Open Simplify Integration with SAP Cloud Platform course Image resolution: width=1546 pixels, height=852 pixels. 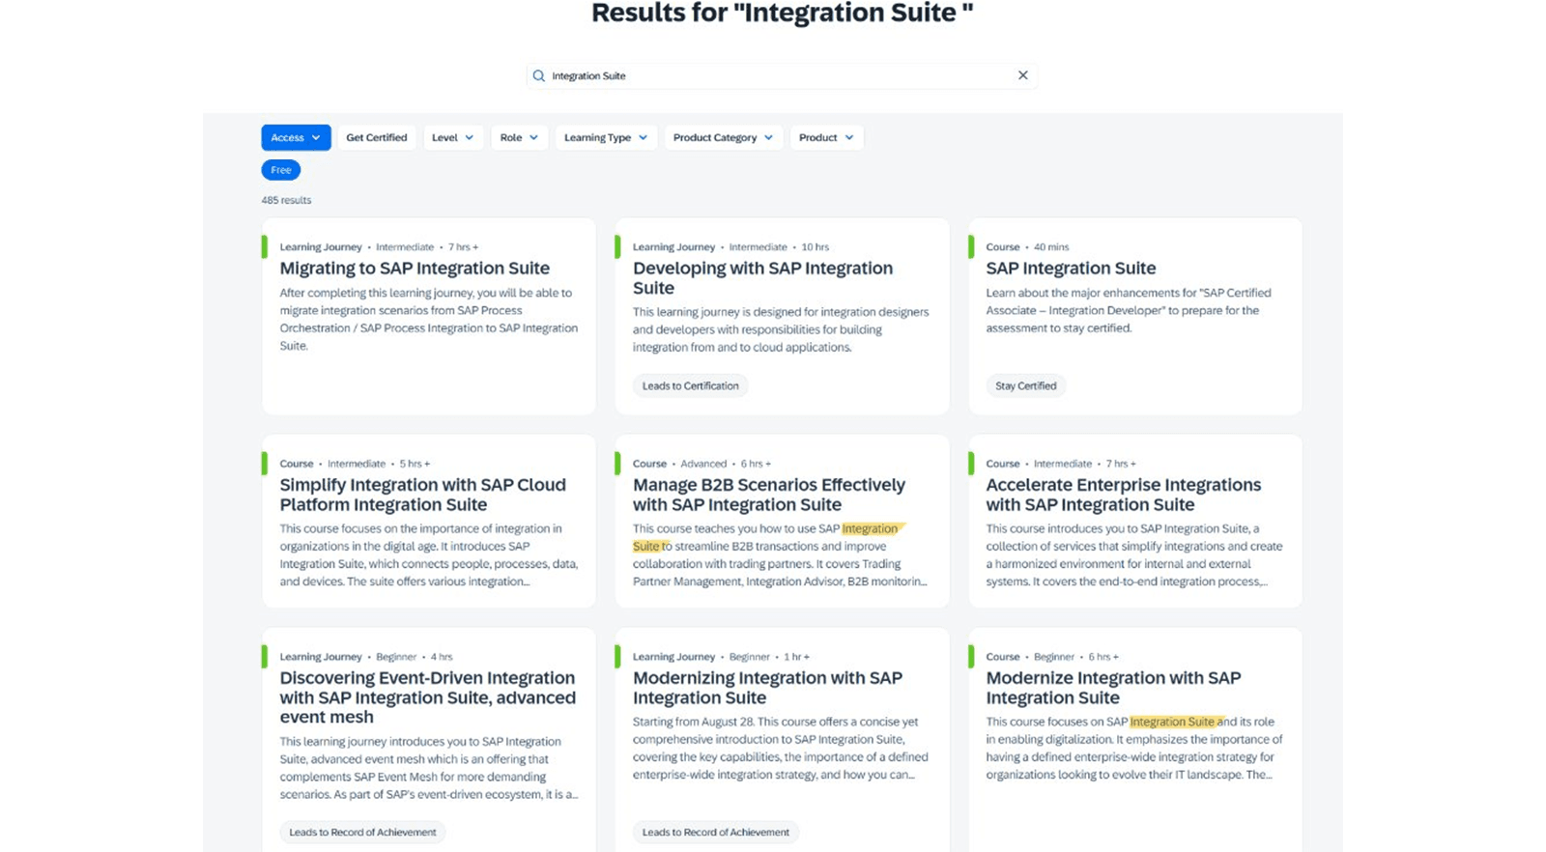click(x=423, y=495)
